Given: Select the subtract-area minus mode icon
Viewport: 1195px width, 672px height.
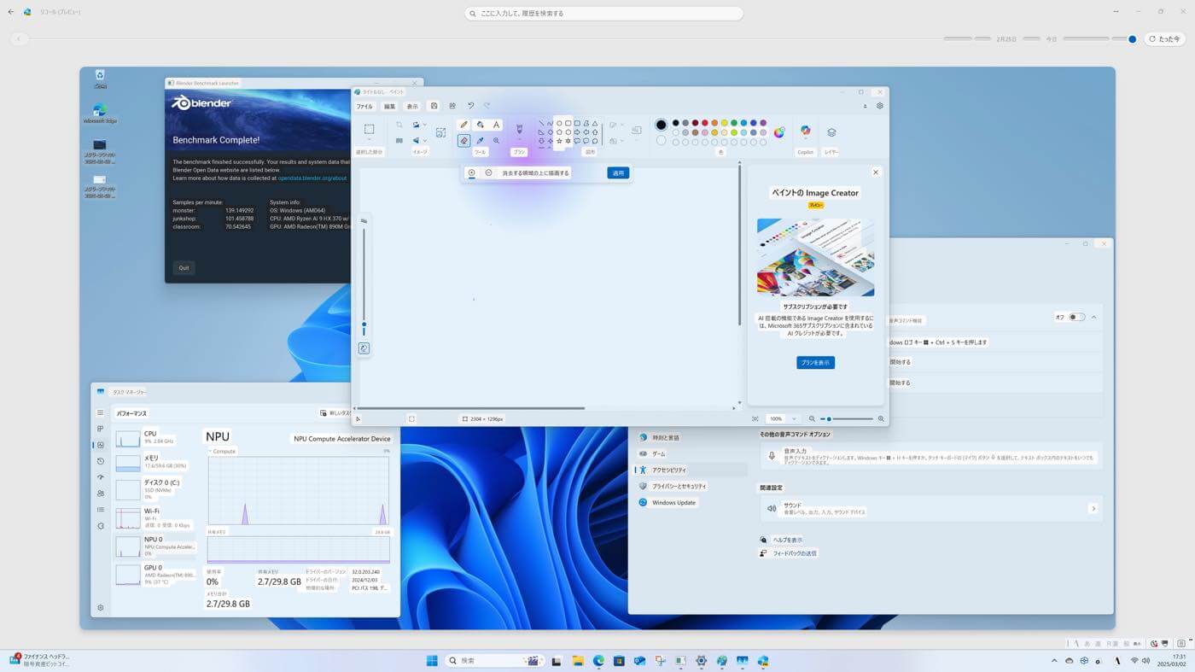Looking at the screenshot, I should (x=488, y=172).
